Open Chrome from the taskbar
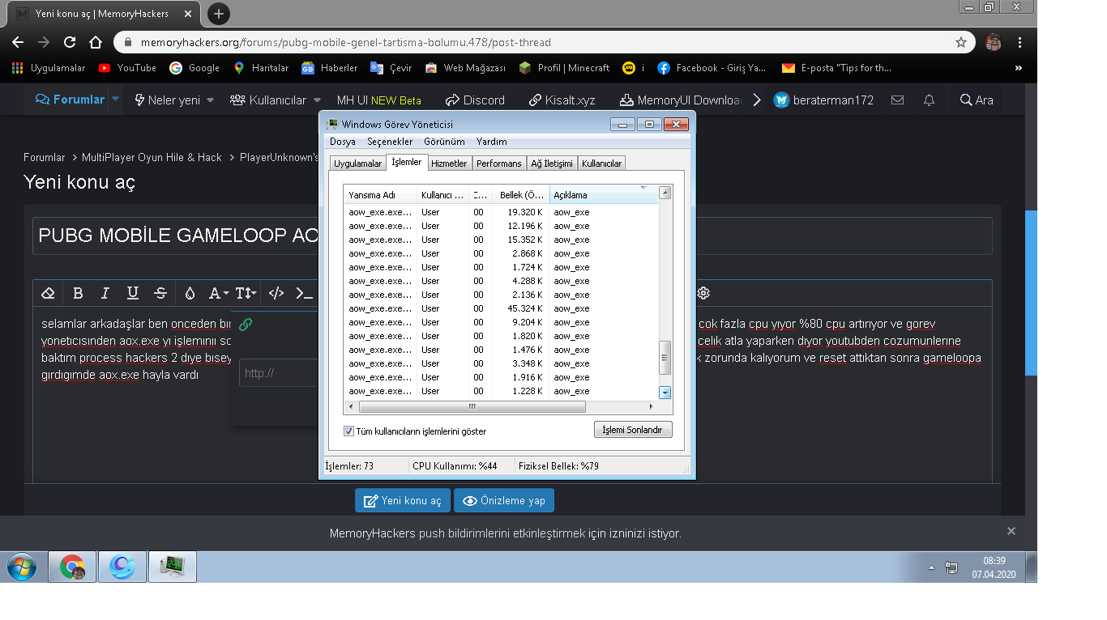This screenshot has width=1107, height=620. [72, 567]
